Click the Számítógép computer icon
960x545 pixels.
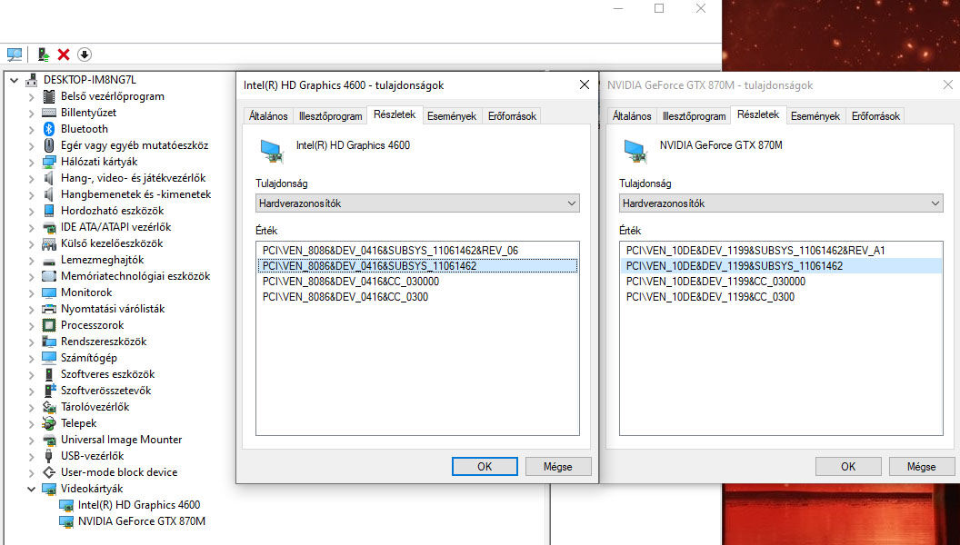coord(49,358)
